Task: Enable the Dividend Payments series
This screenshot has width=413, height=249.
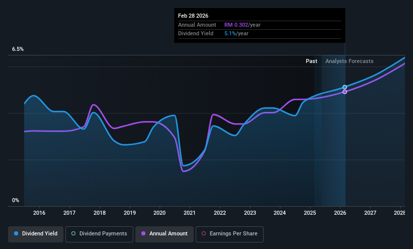Action: [x=99, y=234]
